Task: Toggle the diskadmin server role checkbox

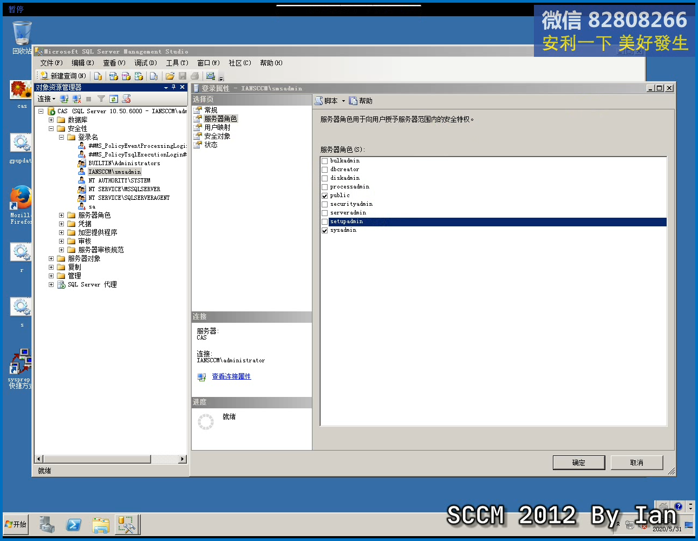Action: tap(325, 178)
